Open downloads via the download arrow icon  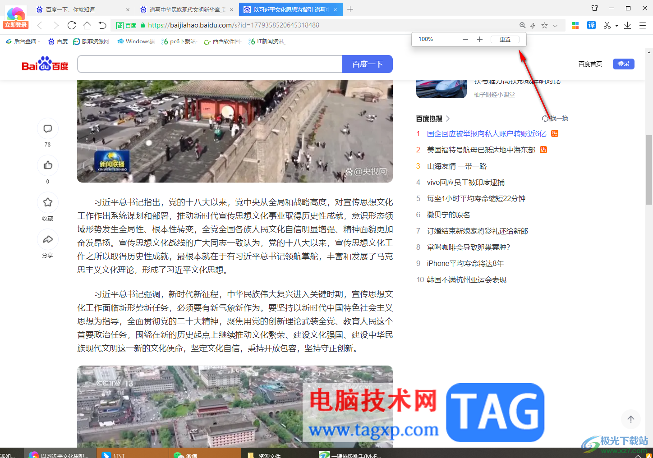click(x=627, y=25)
